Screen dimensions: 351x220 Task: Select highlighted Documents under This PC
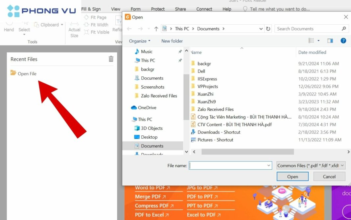tap(152, 146)
